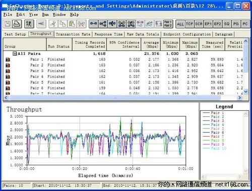Toggle the PG filter button

[236, 24]
